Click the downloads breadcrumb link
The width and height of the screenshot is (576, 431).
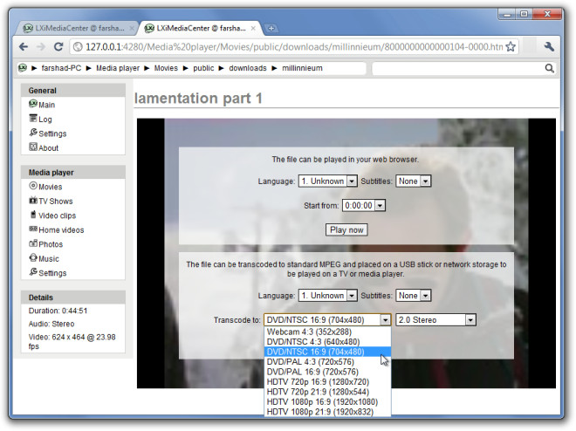(249, 68)
